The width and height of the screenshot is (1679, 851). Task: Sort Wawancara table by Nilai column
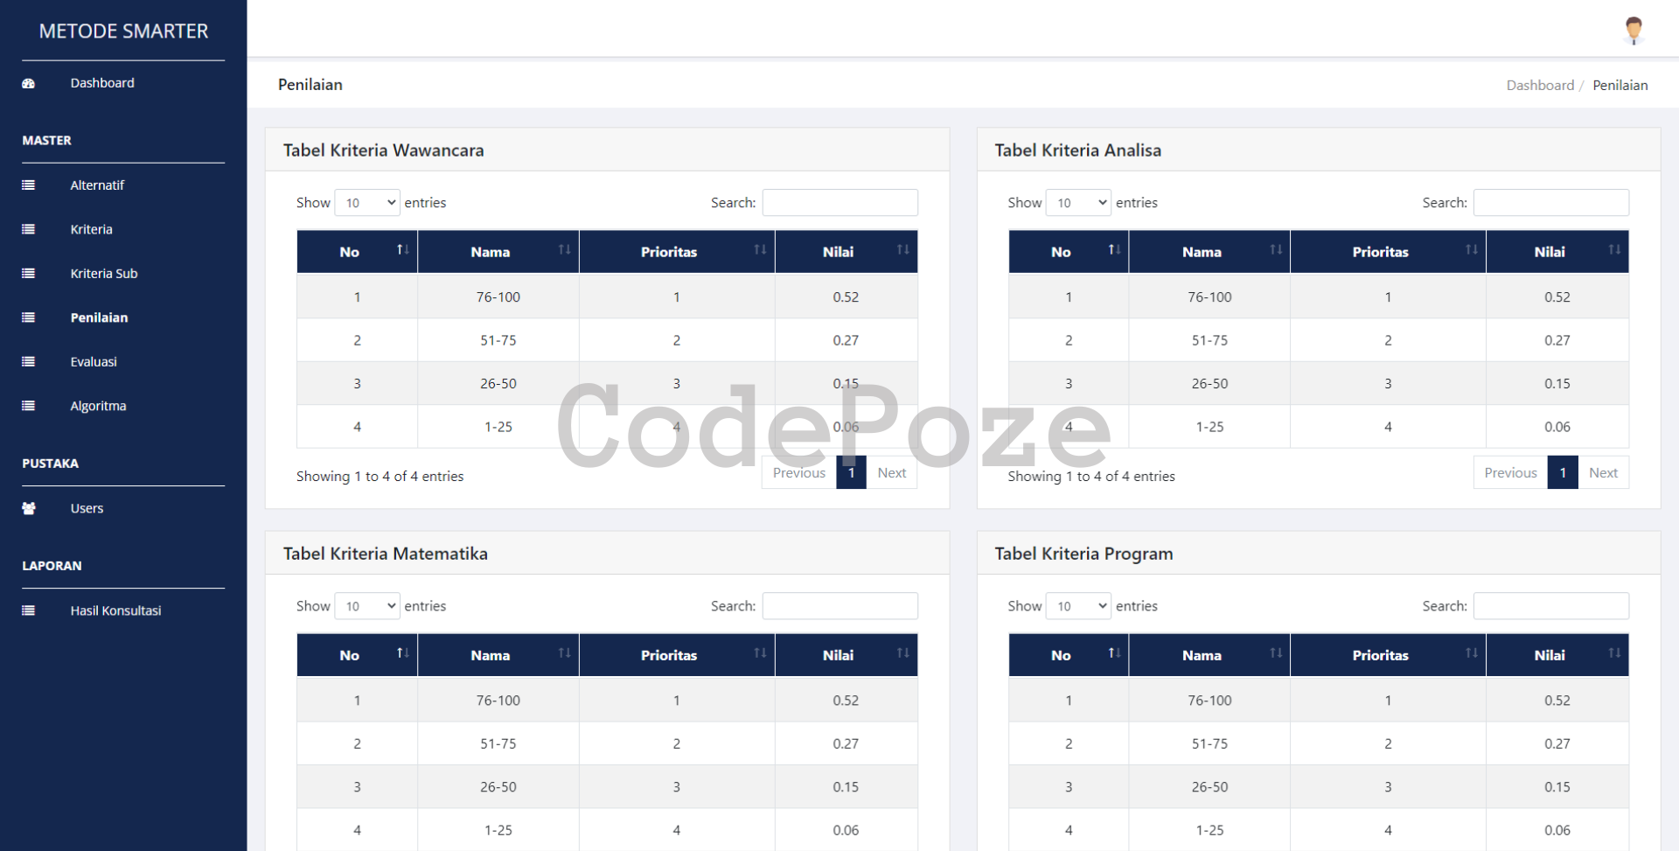846,252
